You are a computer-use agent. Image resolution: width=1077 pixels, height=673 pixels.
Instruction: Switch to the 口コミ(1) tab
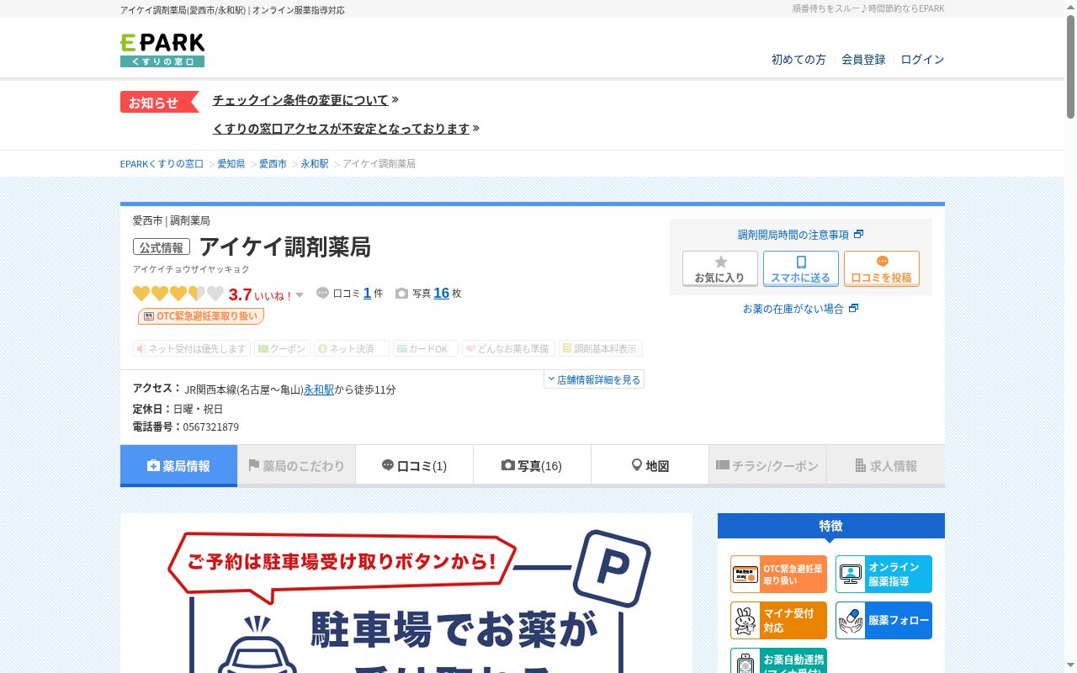click(x=414, y=465)
